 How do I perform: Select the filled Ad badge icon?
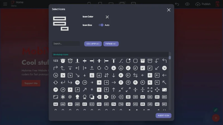pos(55,104)
